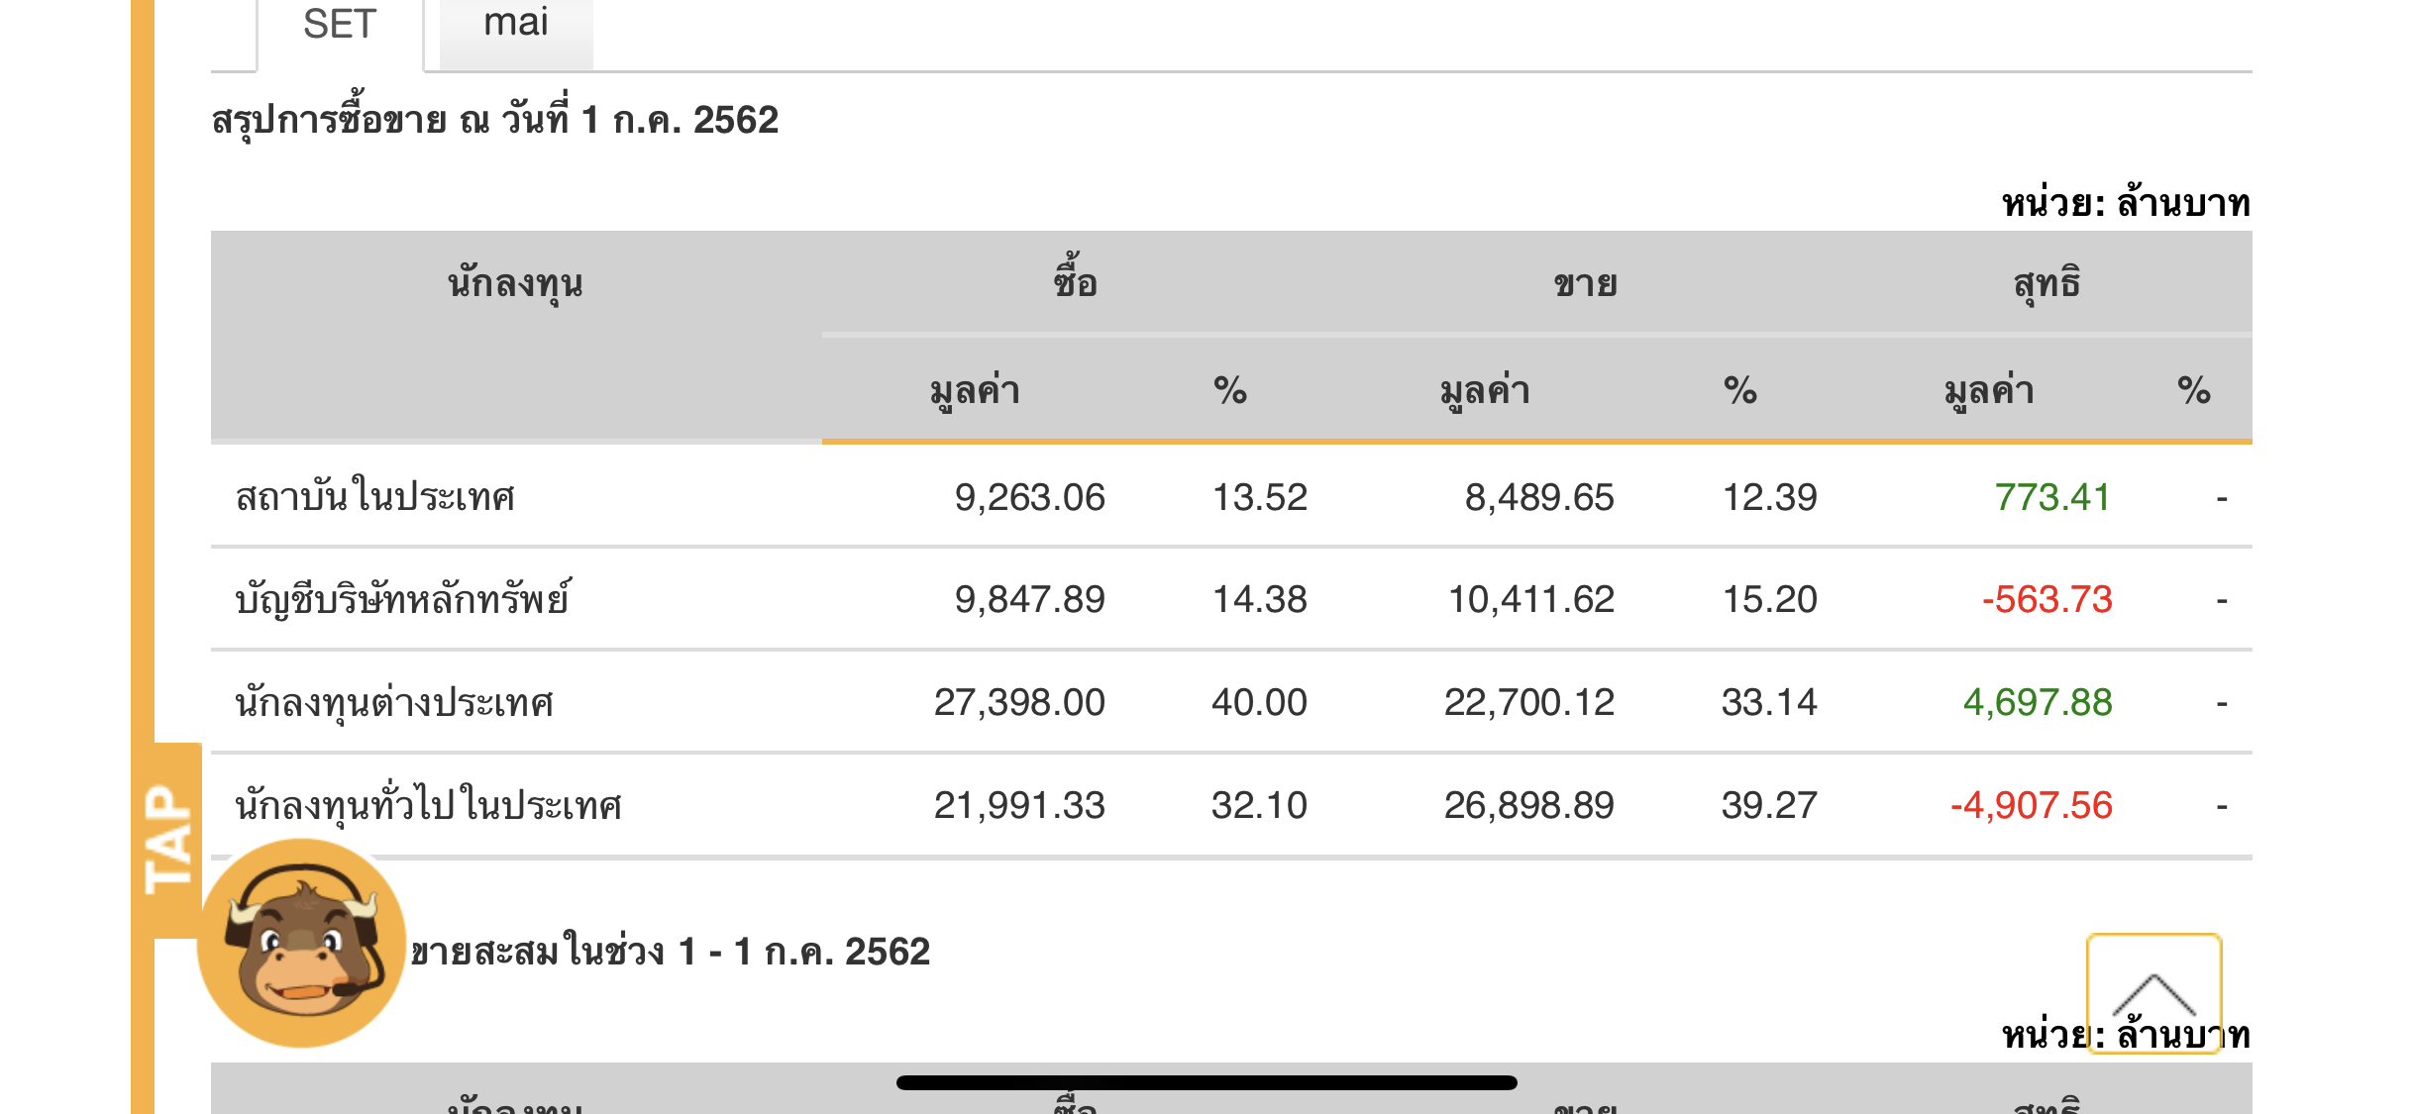The image size is (2413, 1114).
Task: Switch to the mai tab
Action: point(515,24)
